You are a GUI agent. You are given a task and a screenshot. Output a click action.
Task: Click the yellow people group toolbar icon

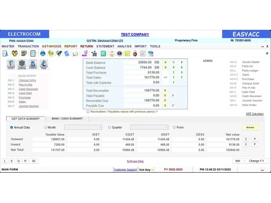[15, 54]
